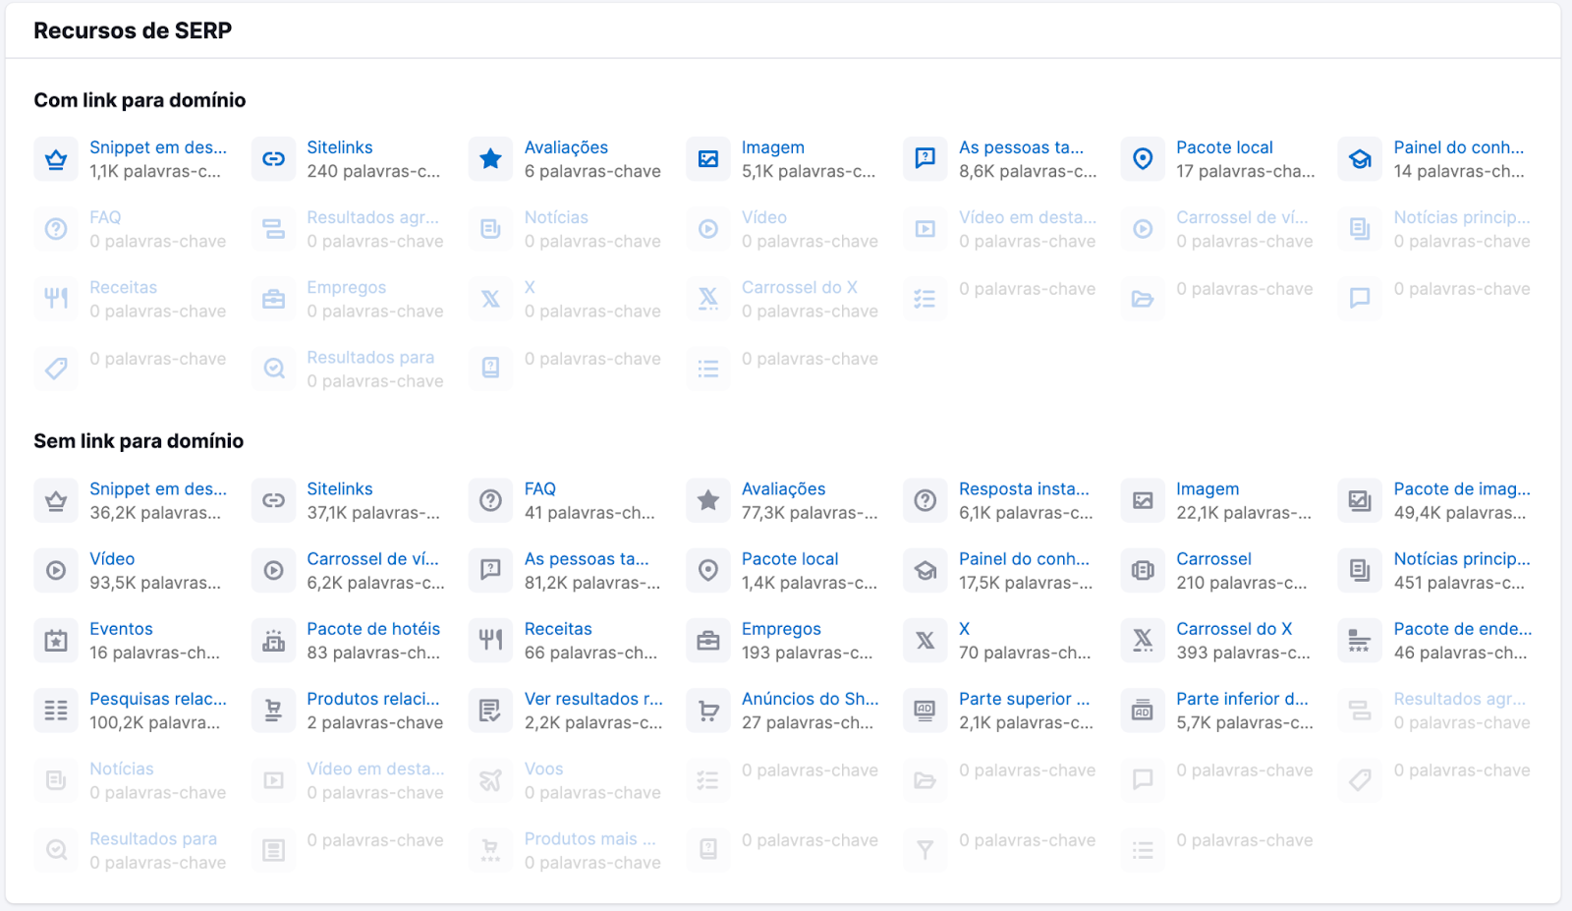Open Painel do conhecimento link with 17,5K keywords
Screen dimensions: 1572x911
coord(1024,559)
